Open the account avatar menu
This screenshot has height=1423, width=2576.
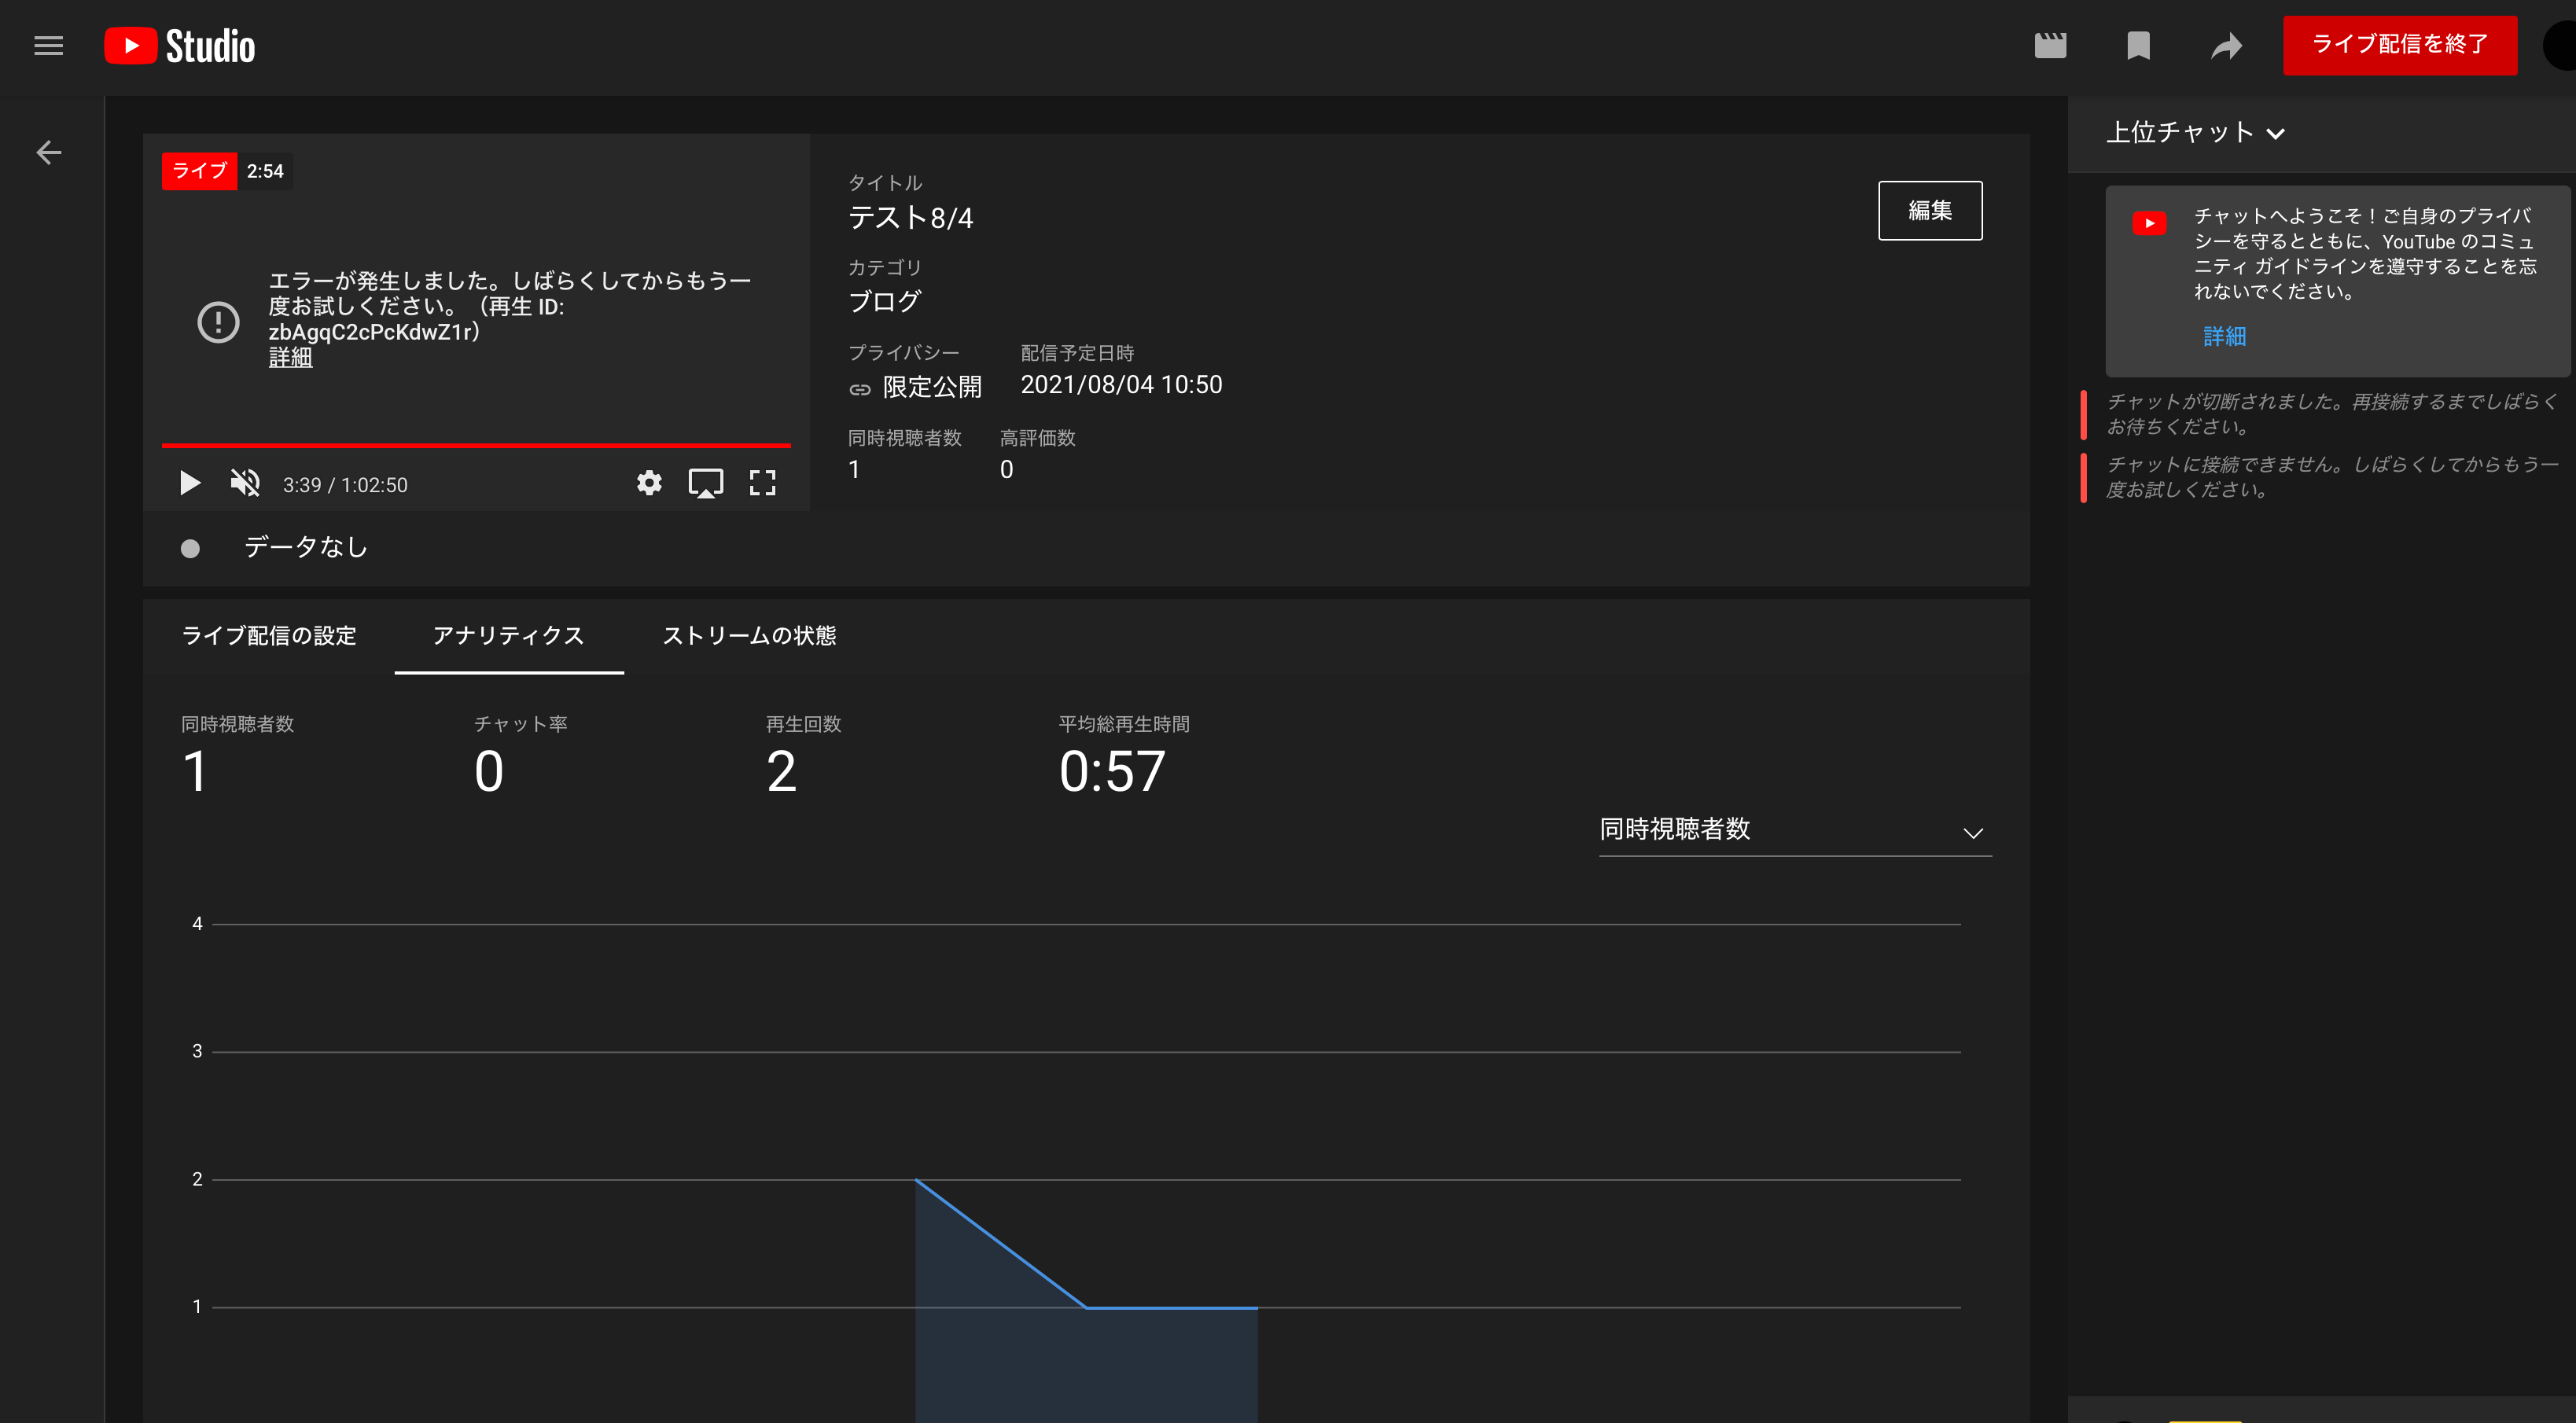[2560, 46]
